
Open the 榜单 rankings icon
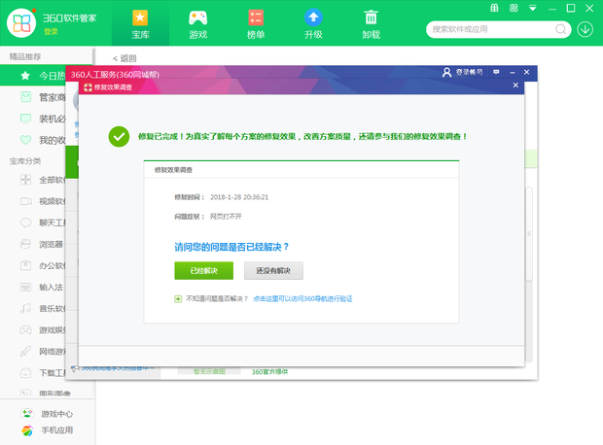click(256, 23)
